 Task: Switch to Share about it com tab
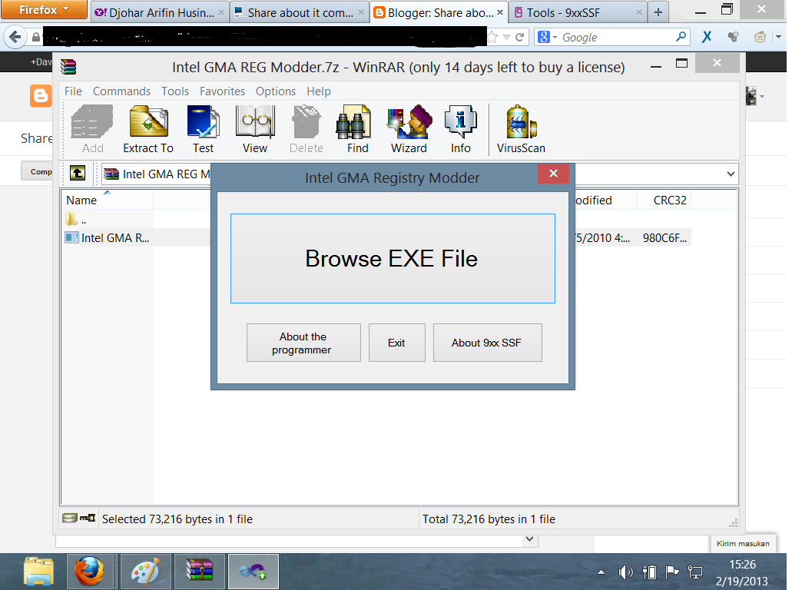click(x=299, y=12)
